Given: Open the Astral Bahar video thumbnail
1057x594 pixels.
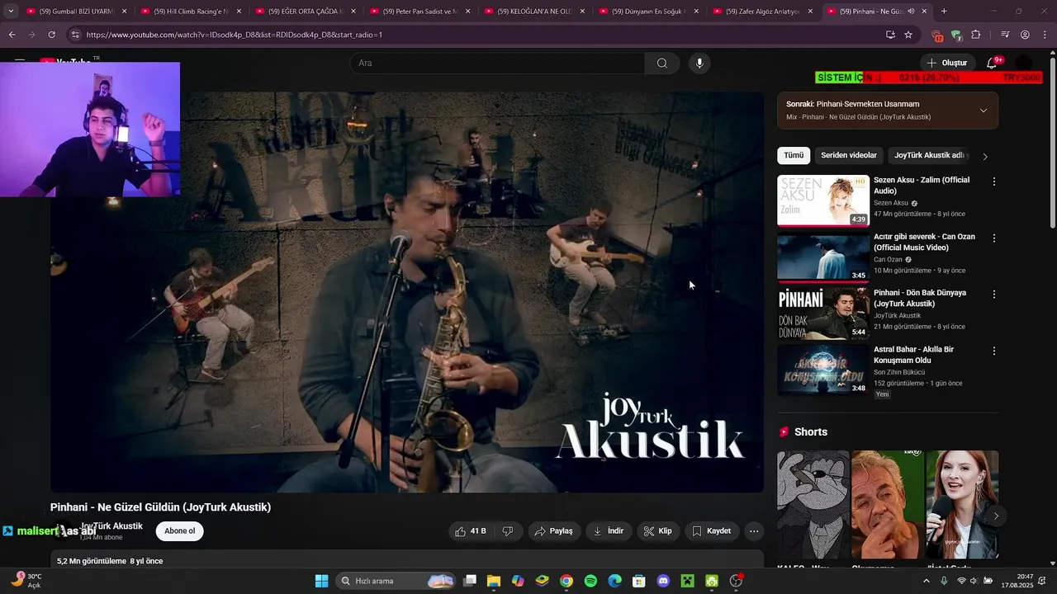Looking at the screenshot, I should coord(823,370).
